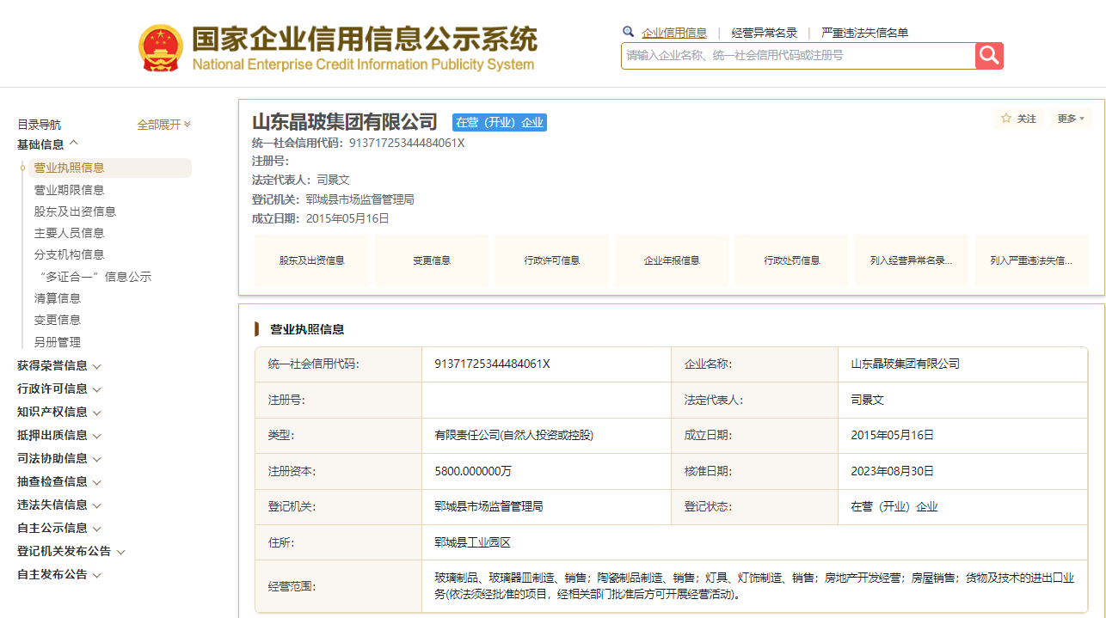Expand the 行政许可信息 sidebar section

[x=59, y=389]
